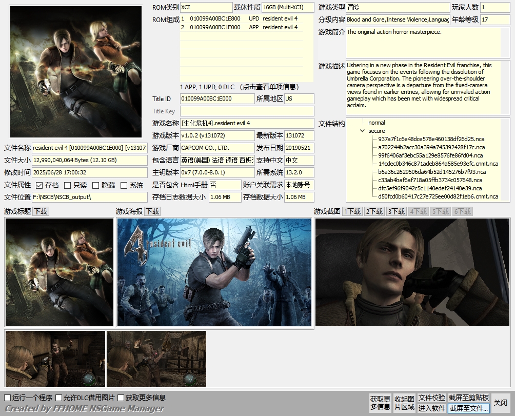
Task: Select a702244b2acc30a394a745392428f17c.nca file
Action: tap(431, 147)
